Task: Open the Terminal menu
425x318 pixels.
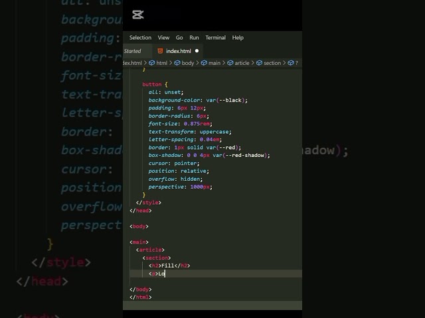Action: pos(215,38)
